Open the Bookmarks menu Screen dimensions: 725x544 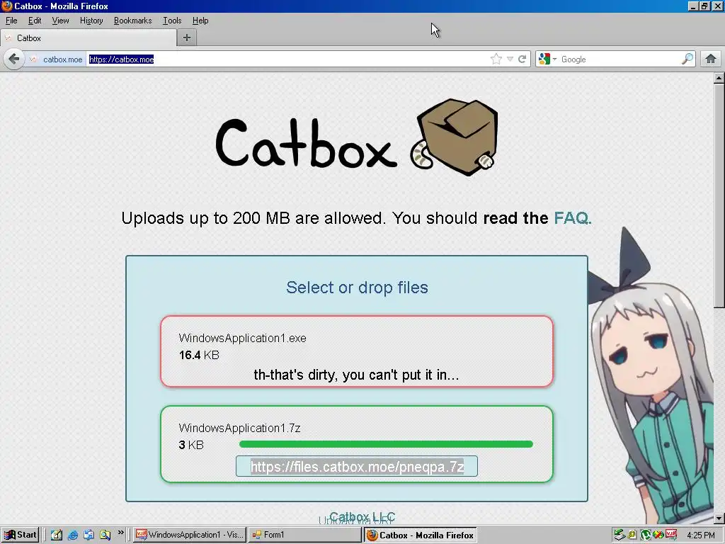(132, 21)
